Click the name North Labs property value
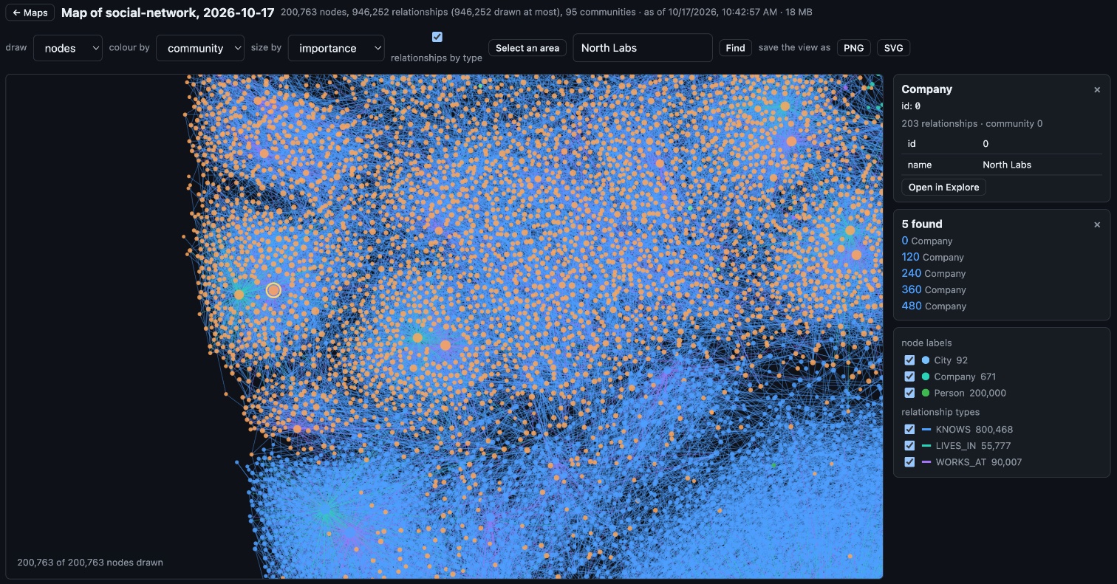The height and width of the screenshot is (584, 1117). 1007,165
